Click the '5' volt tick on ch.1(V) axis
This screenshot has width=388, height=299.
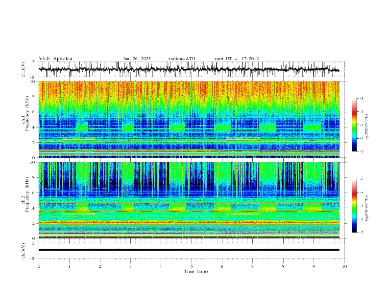coord(34,62)
